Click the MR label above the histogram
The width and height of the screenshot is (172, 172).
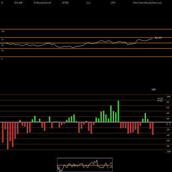coord(153,89)
